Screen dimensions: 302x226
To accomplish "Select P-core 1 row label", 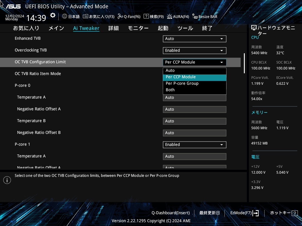I will pyautogui.click(x=22, y=144).
